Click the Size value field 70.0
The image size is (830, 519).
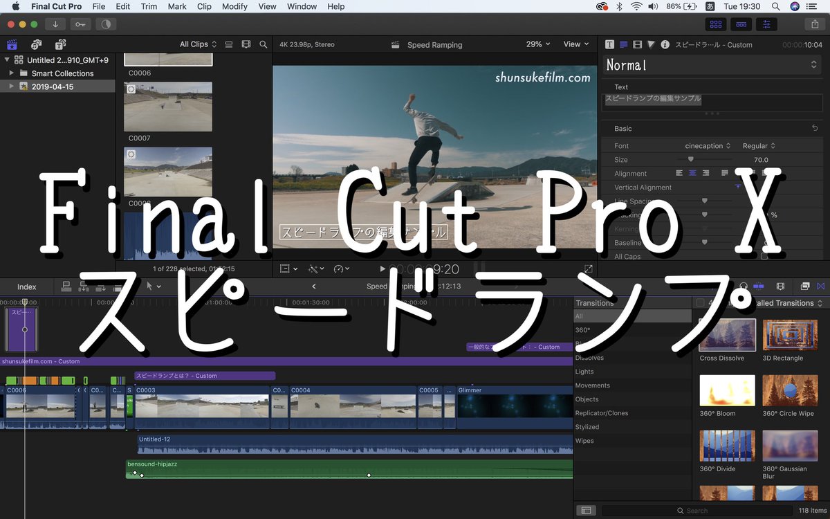pyautogui.click(x=761, y=160)
